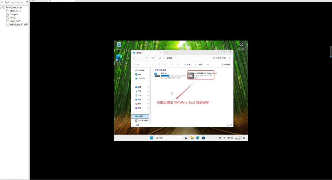
Task: Click the Paste icon in Explorer toolbar
Action: [159, 65]
